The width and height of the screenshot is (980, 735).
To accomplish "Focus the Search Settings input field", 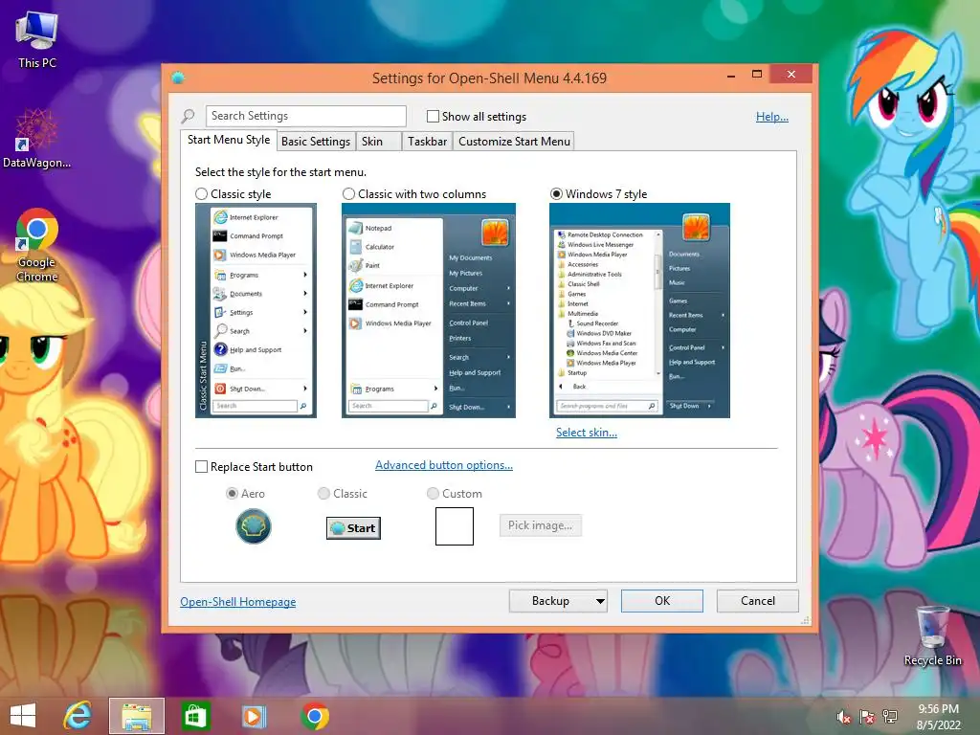I will pos(305,116).
